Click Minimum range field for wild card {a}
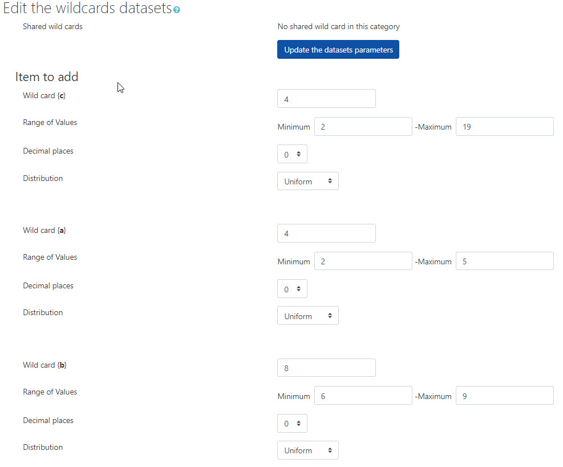Screen dimensions: 563x467 [x=363, y=261]
